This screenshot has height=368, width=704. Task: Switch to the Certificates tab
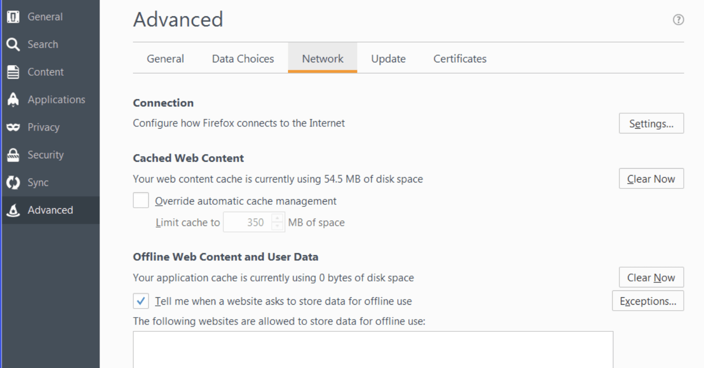click(460, 58)
